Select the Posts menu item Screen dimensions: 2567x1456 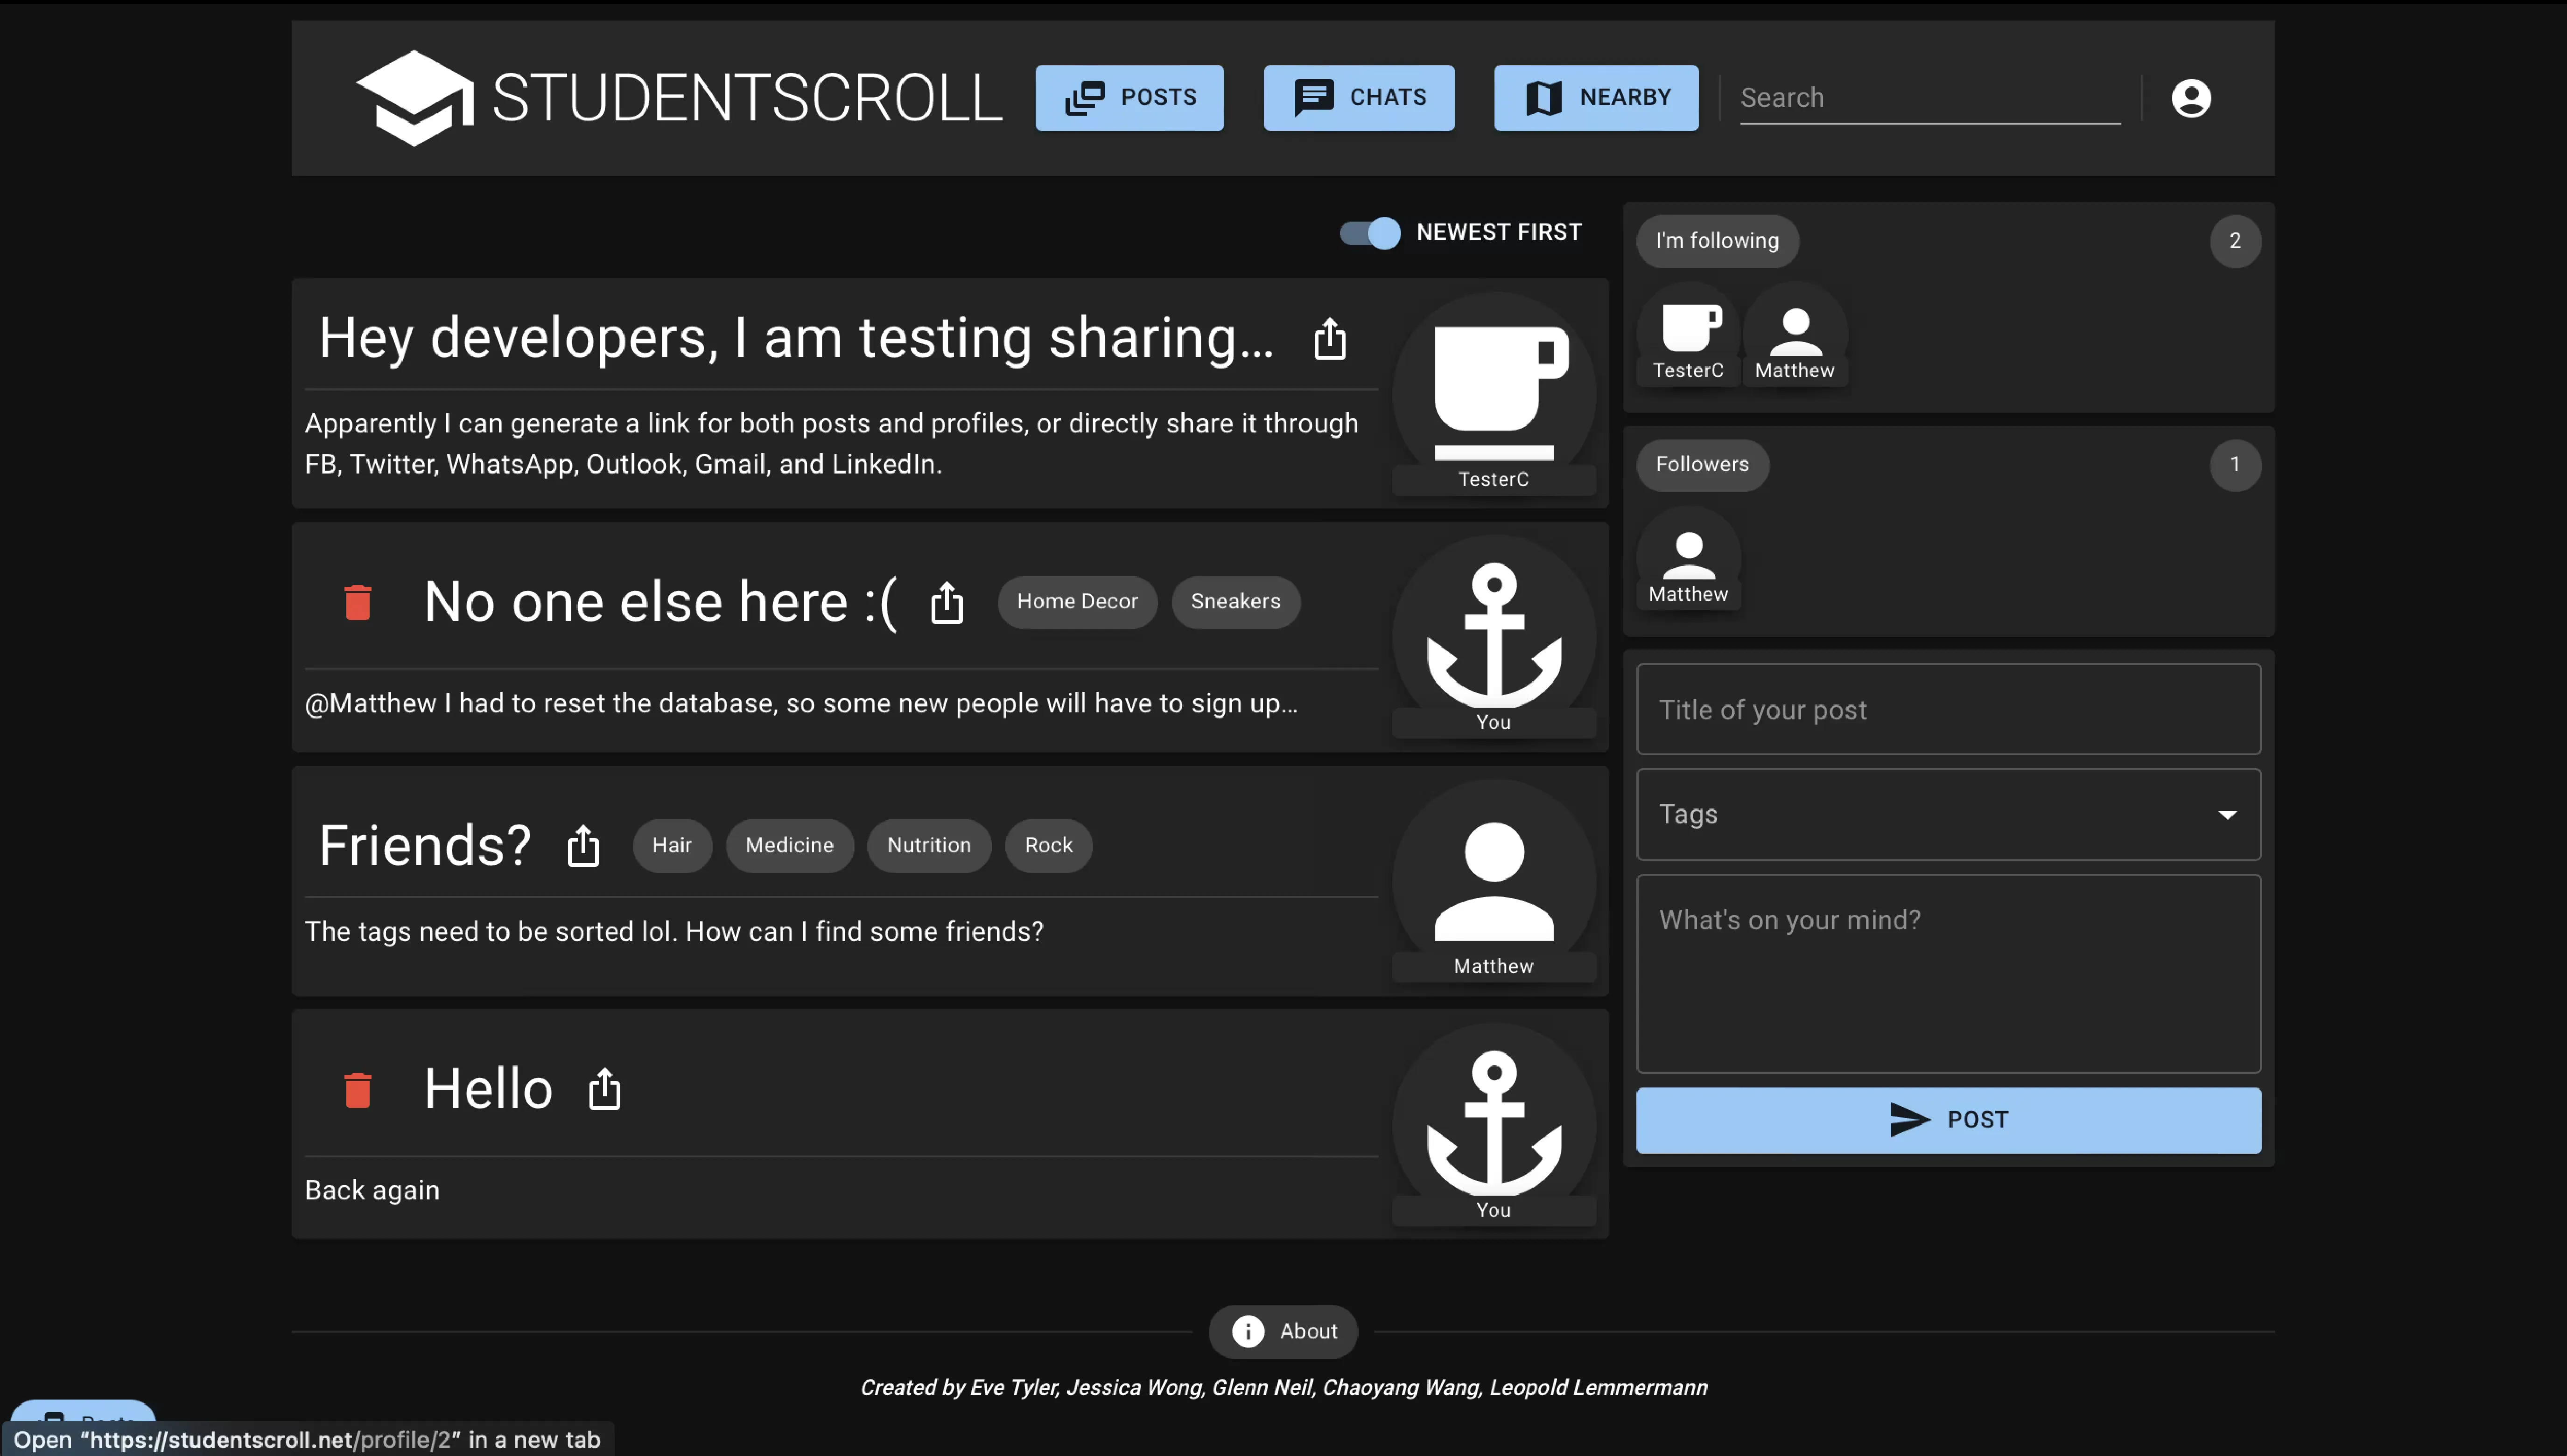tap(1129, 97)
